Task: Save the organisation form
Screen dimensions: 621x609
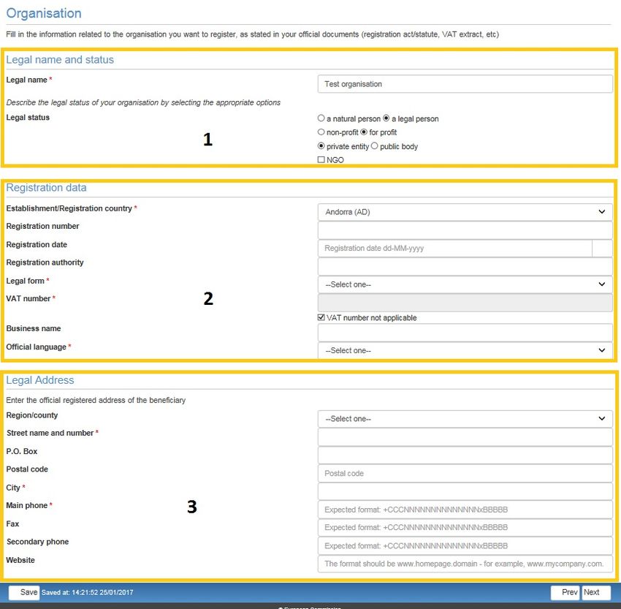Action: coord(24,592)
